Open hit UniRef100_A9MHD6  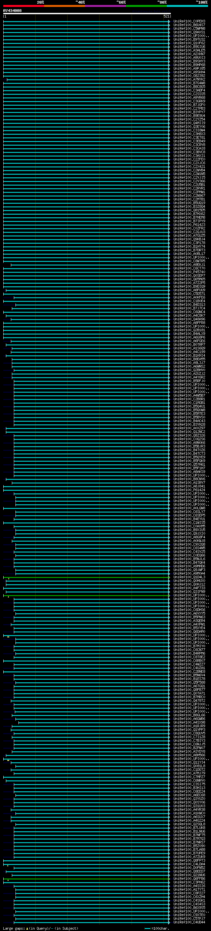tap(189, 566)
